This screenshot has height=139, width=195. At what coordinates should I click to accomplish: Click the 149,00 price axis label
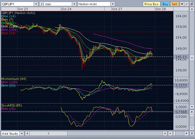(181, 49)
